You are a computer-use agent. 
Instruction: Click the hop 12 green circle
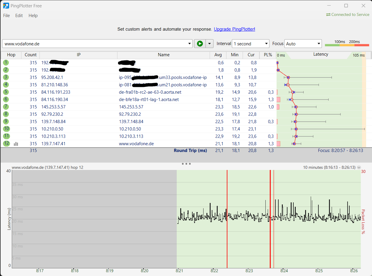[6, 143]
